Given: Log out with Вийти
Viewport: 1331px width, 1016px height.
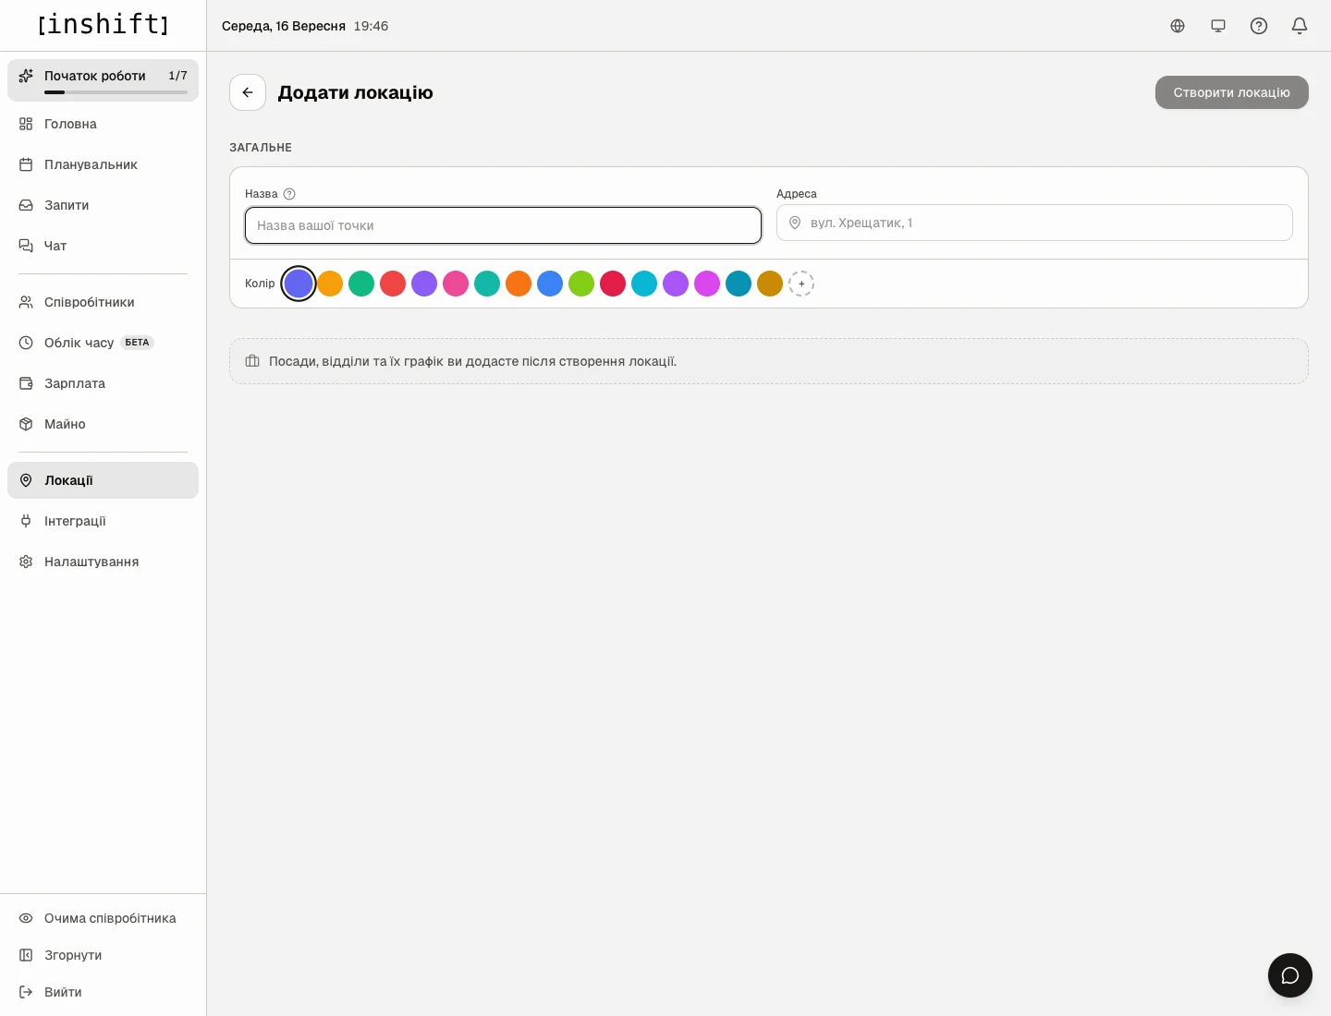Looking at the screenshot, I should pyautogui.click(x=103, y=992).
